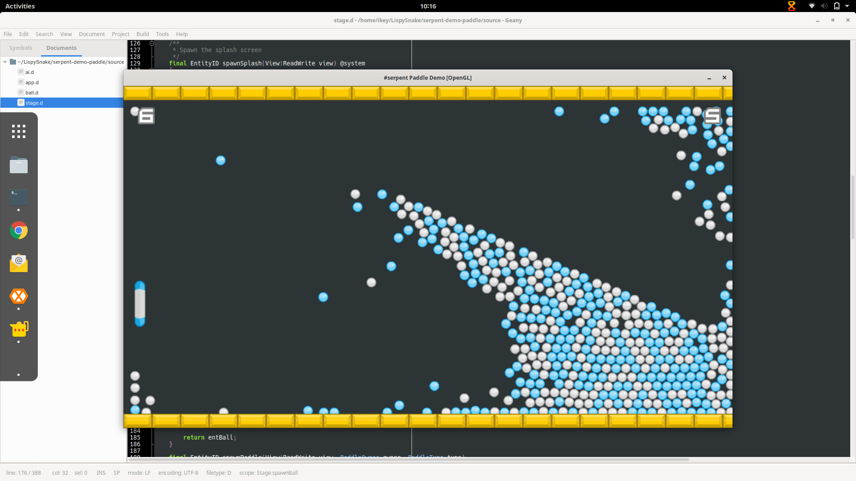Open the Help menu in Geany

click(x=182, y=34)
